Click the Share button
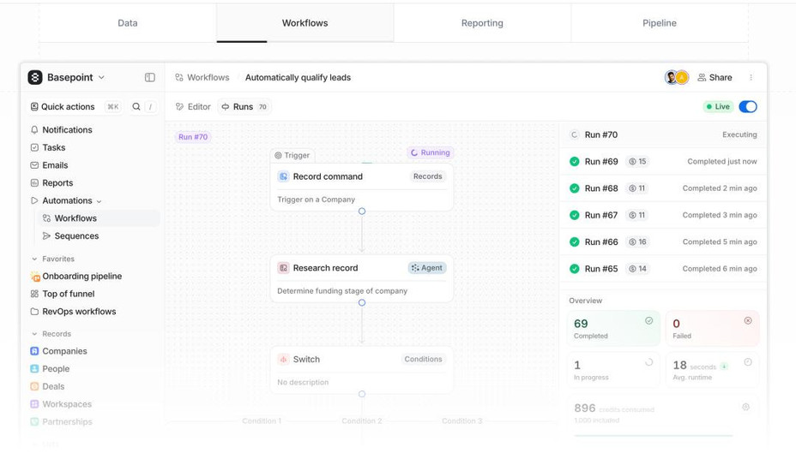Screen dimensions: 796x465 pyautogui.click(x=715, y=77)
